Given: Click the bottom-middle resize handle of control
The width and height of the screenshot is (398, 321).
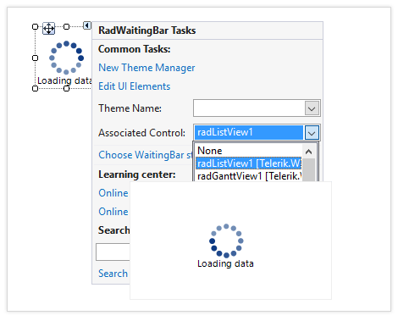Looking at the screenshot, I should click(x=66, y=89).
